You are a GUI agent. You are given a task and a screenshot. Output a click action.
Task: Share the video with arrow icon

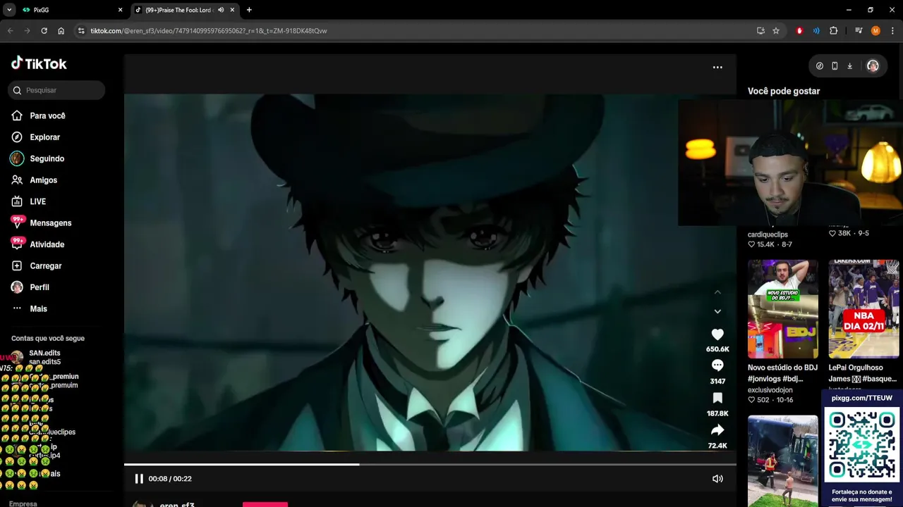(x=717, y=430)
